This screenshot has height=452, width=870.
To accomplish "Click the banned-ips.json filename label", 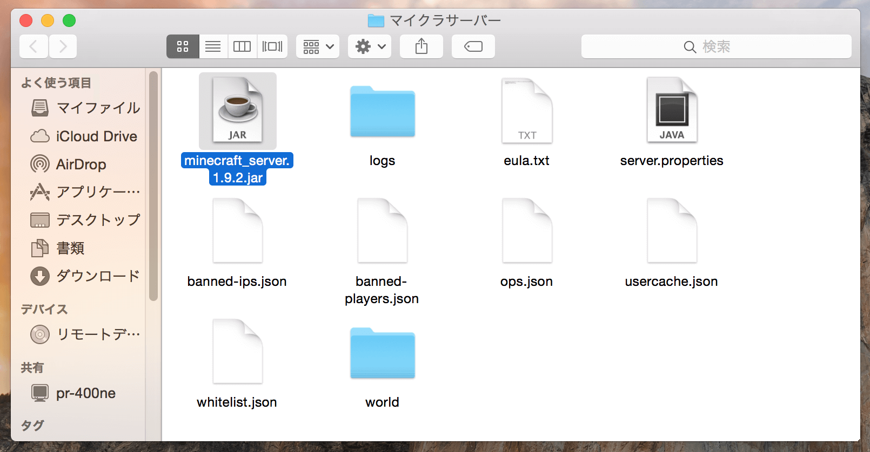I will (237, 282).
